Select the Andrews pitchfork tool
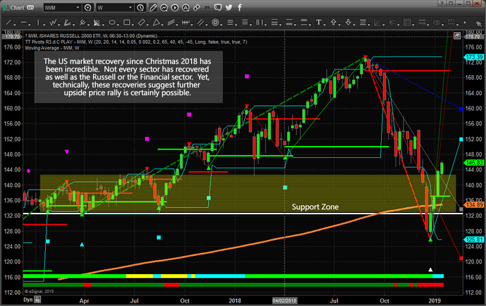Screen dimensions: 486x306 82,22
